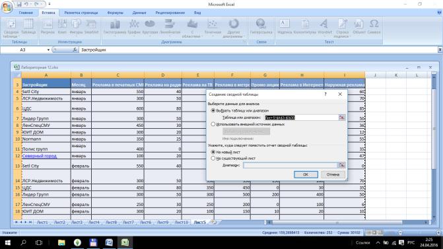Collapse dialog for table range selection
The width and height of the screenshot is (443, 249).
[x=342, y=118]
